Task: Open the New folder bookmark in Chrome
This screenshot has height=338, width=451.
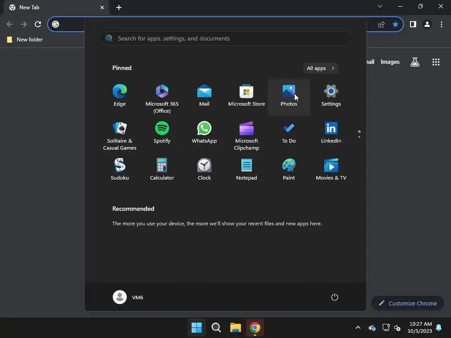Action: coord(25,39)
